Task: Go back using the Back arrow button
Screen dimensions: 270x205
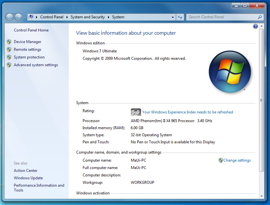Action: tap(9, 17)
